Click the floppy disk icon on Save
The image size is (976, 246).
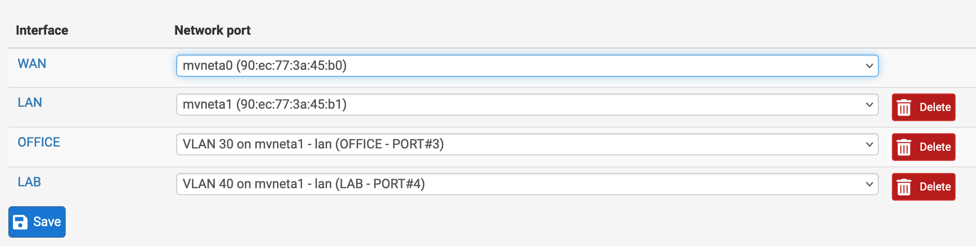pyautogui.click(x=20, y=222)
